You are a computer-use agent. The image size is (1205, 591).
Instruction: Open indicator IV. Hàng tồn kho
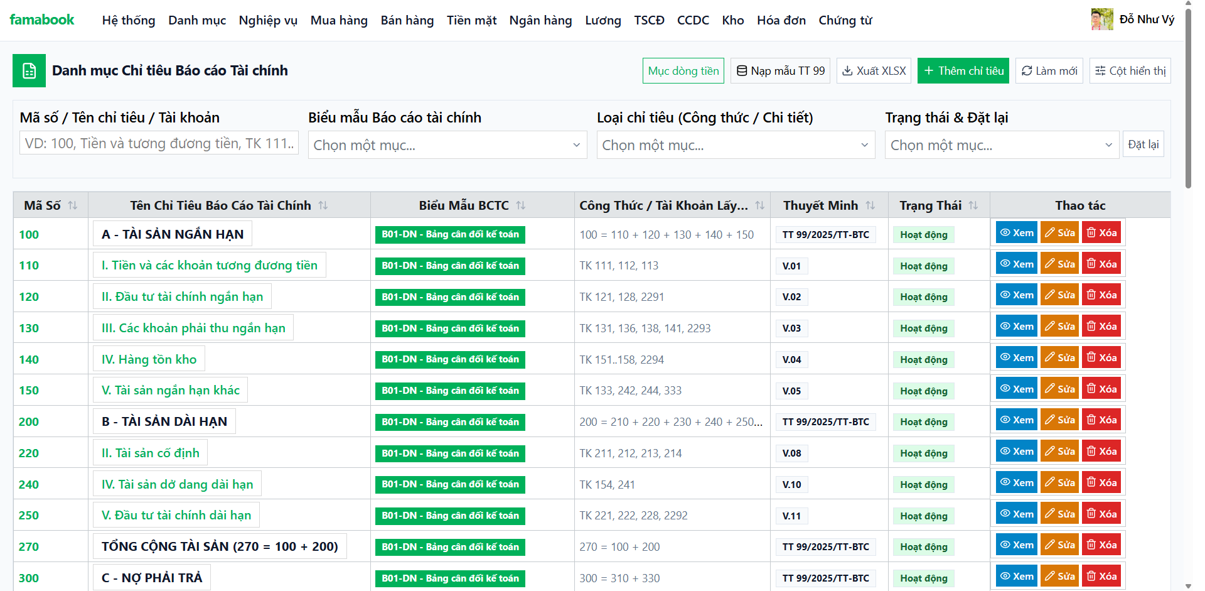tap(149, 359)
